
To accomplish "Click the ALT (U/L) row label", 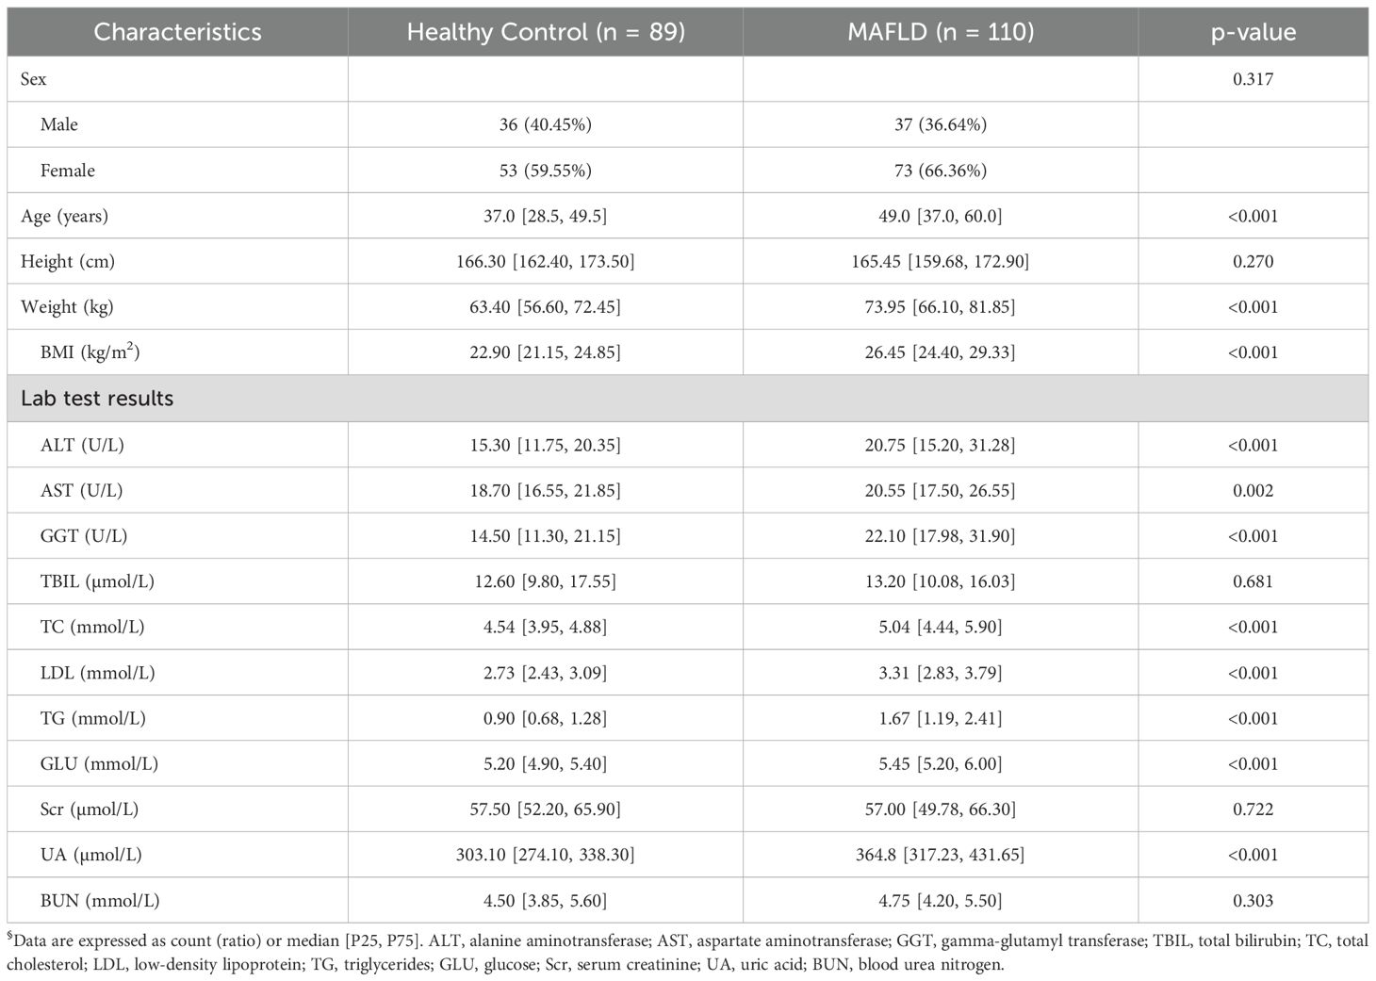I will (81, 445).
